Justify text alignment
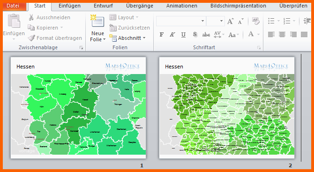Viewport: 314px width, 172px height. pyautogui.click(x=304, y=35)
